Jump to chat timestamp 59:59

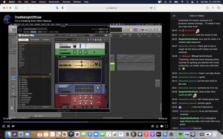174,107
